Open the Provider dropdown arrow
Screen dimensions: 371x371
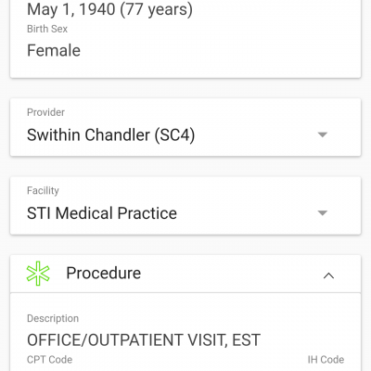click(323, 134)
